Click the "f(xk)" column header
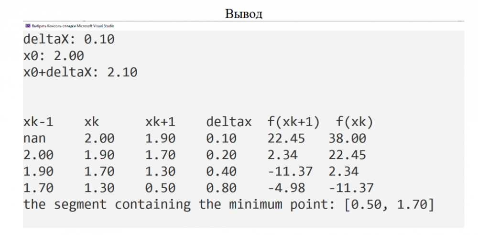 pos(351,122)
